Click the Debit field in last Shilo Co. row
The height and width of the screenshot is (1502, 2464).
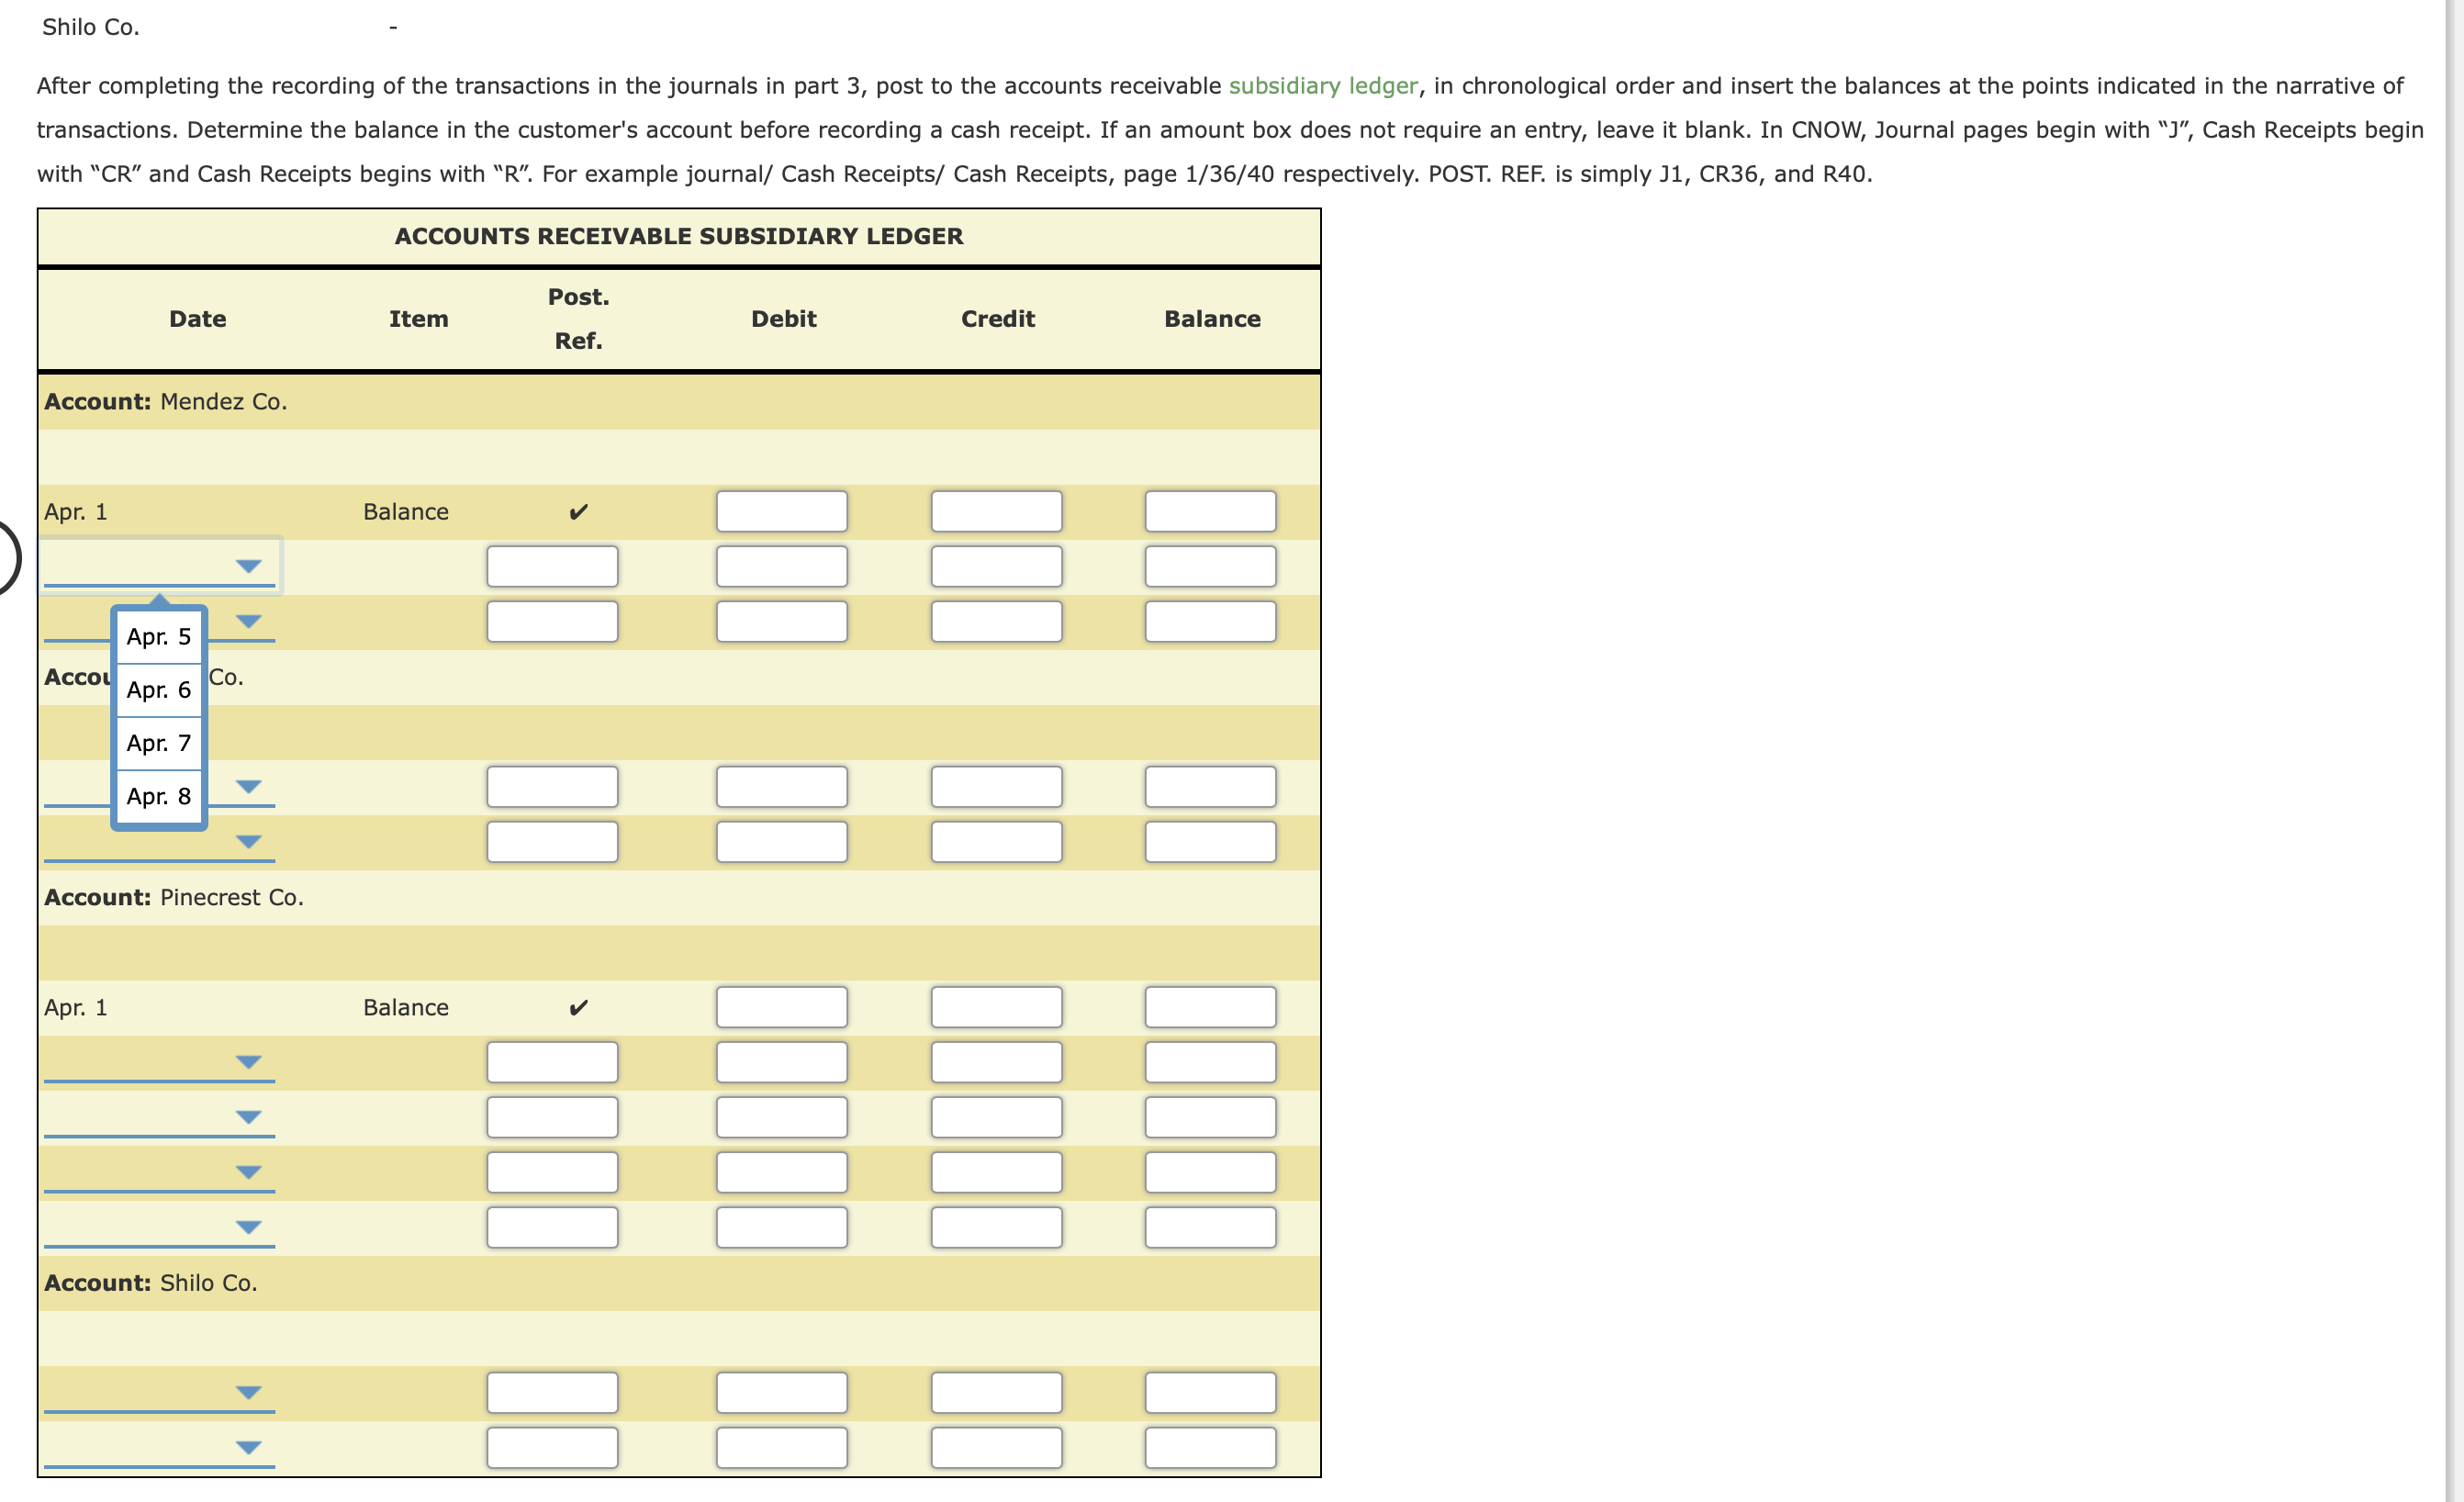click(780, 1446)
